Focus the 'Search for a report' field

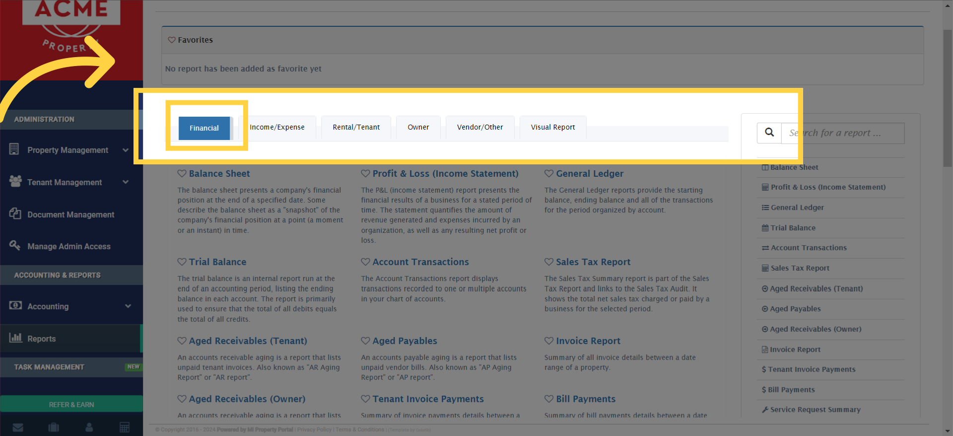point(843,133)
